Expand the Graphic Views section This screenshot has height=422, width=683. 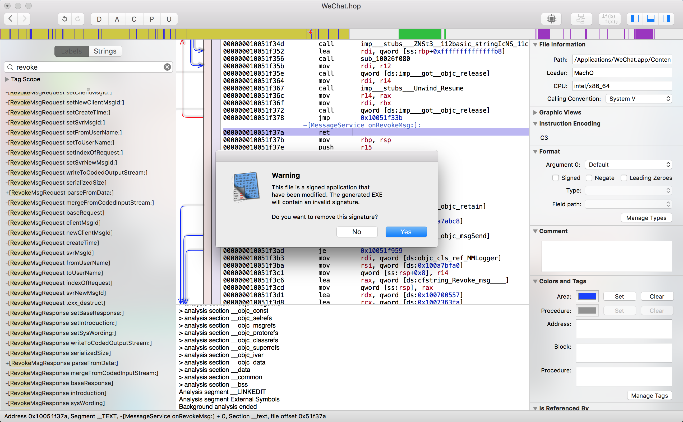click(x=535, y=112)
